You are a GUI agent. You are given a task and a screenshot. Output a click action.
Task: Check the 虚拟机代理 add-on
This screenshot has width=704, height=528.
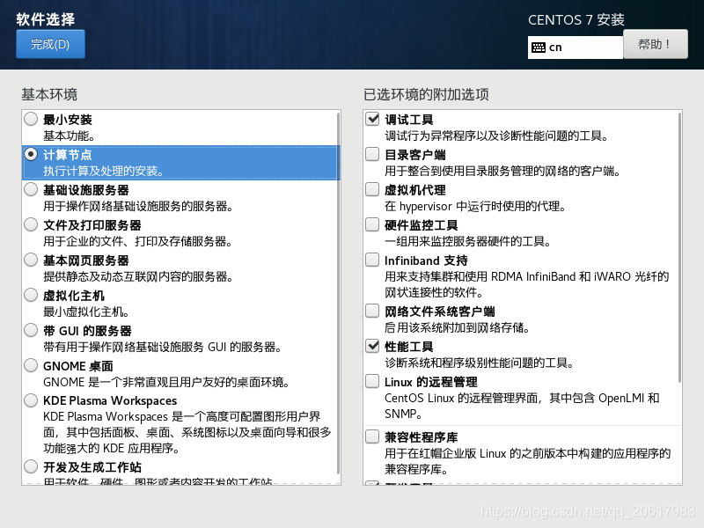(372, 189)
